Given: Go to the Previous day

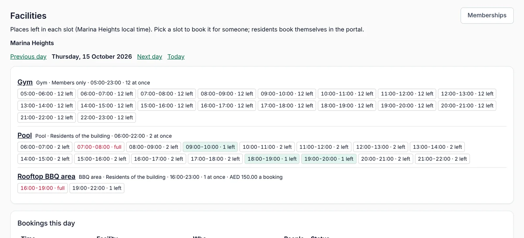Looking at the screenshot, I should click(x=28, y=57).
